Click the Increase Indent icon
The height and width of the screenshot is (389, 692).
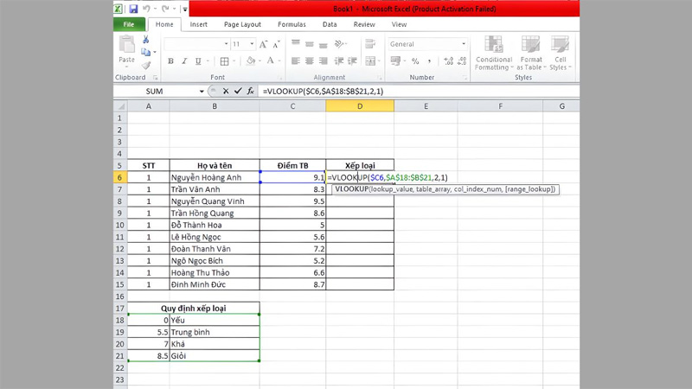352,61
